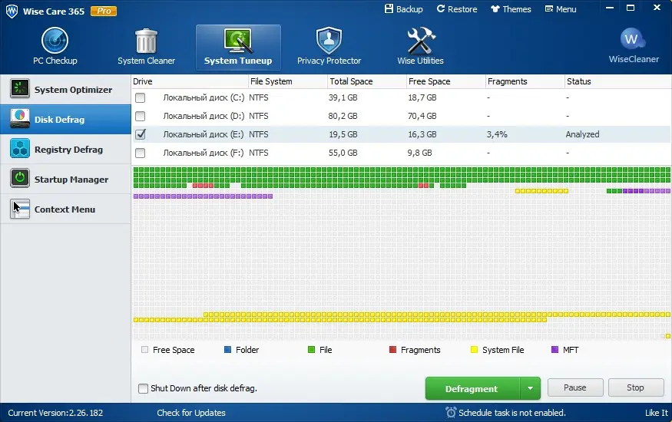Open the Startup Manager section
672x422 pixels.
tap(65, 180)
